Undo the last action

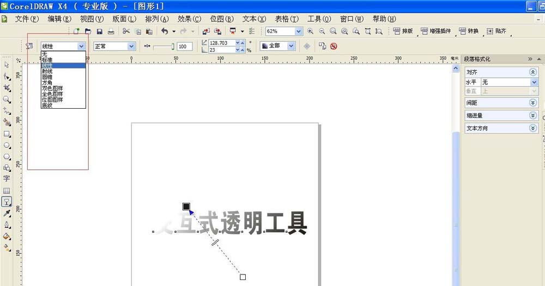165,31
